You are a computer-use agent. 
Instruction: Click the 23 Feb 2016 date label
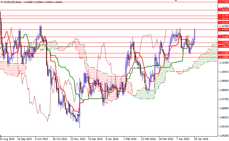pos(148,139)
